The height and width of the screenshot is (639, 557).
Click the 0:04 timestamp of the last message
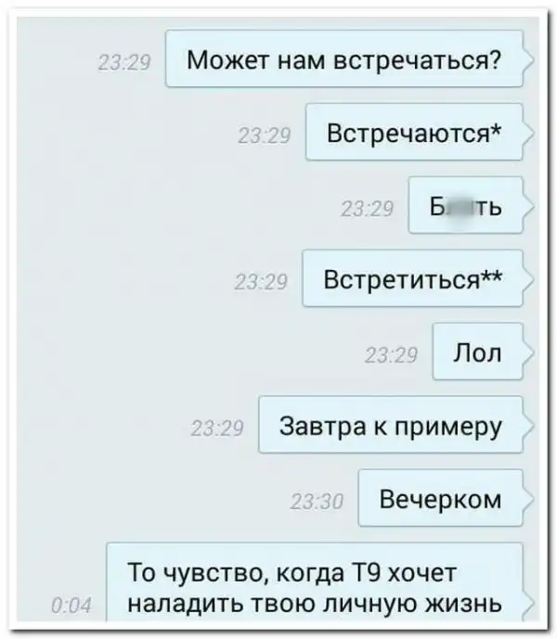pos(71,606)
